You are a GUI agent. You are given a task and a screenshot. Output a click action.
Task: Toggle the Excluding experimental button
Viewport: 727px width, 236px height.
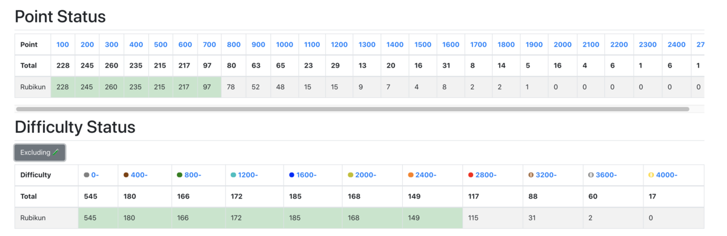click(x=39, y=153)
